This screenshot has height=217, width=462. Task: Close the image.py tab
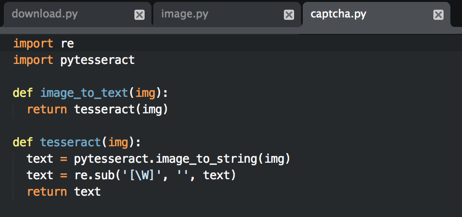(289, 15)
